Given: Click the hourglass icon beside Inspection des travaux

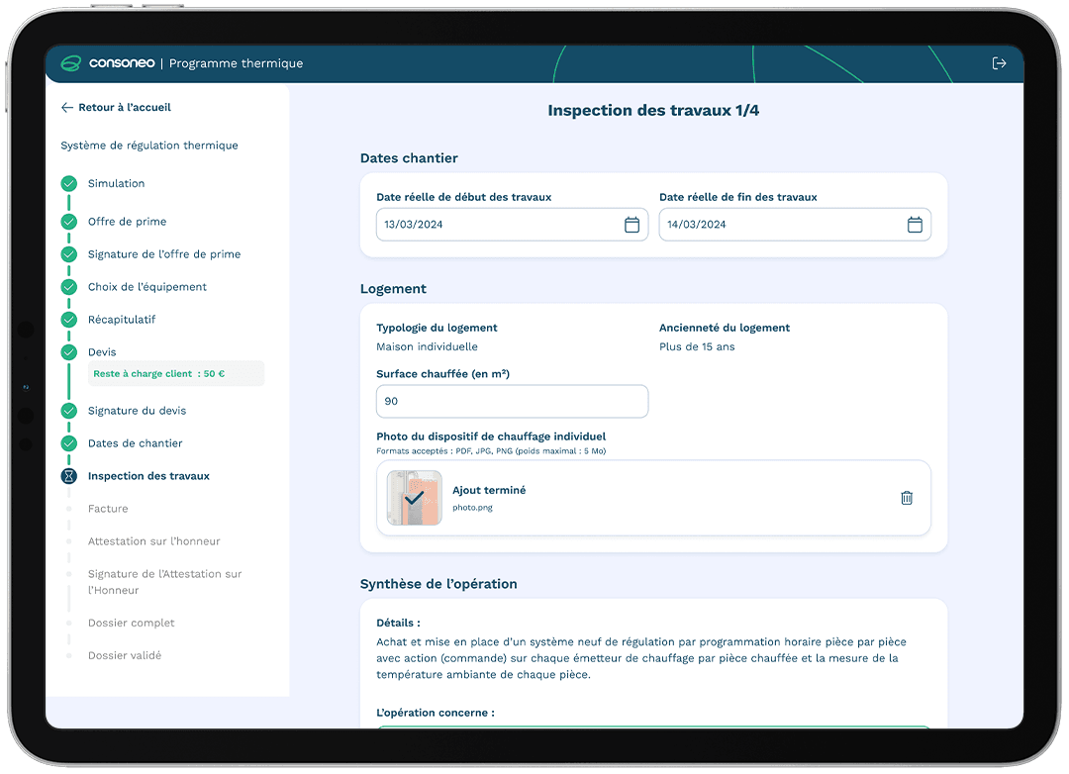Looking at the screenshot, I should point(68,476).
